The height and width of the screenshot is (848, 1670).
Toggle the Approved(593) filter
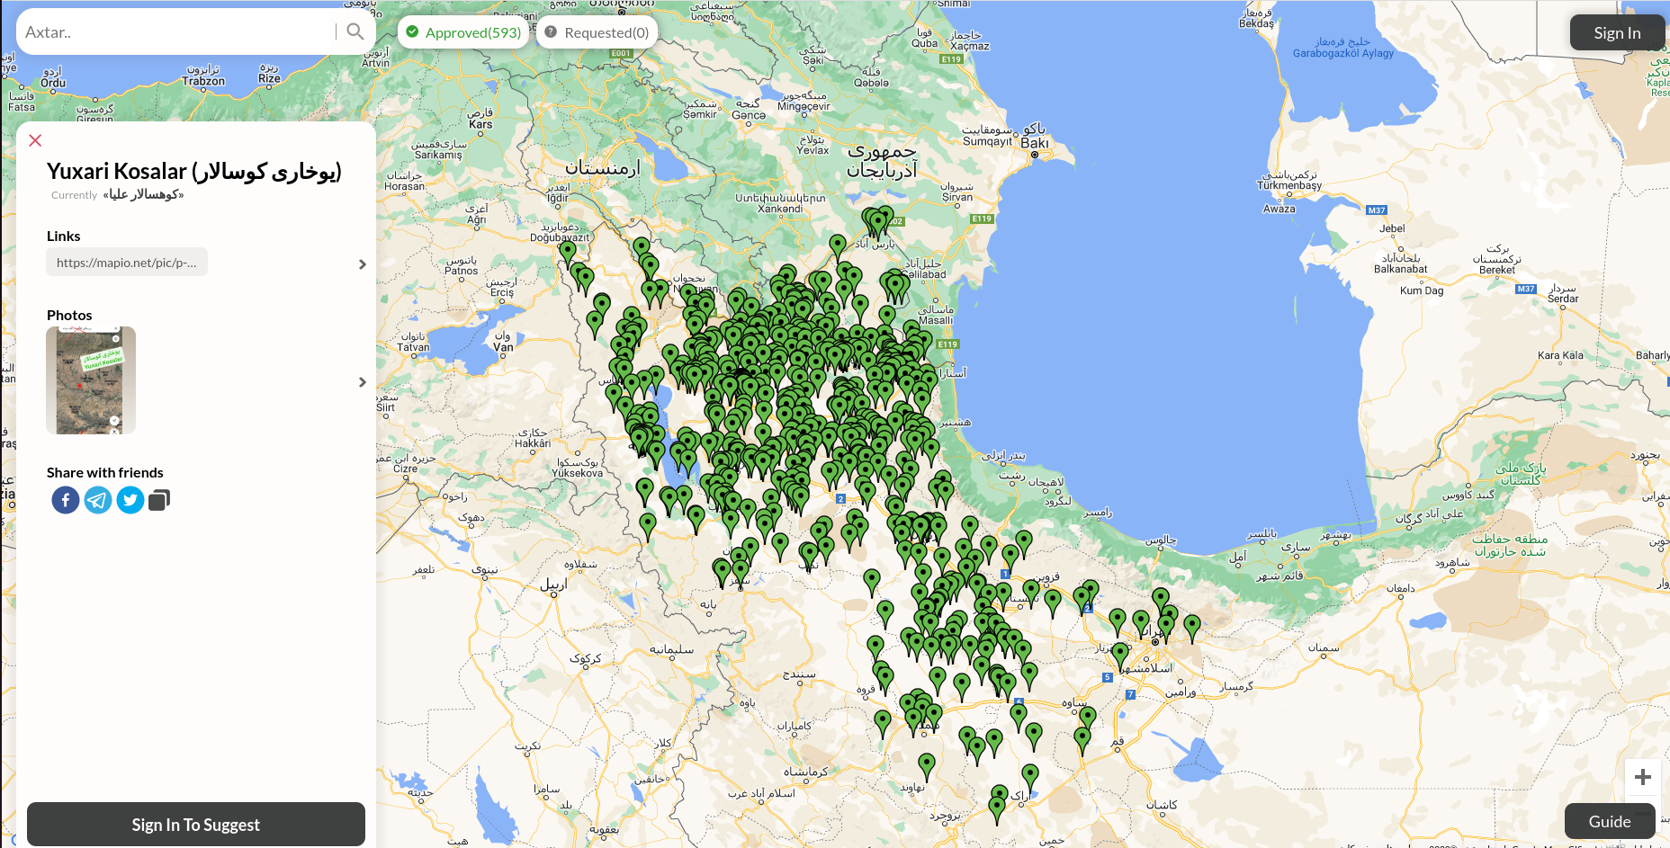point(463,32)
